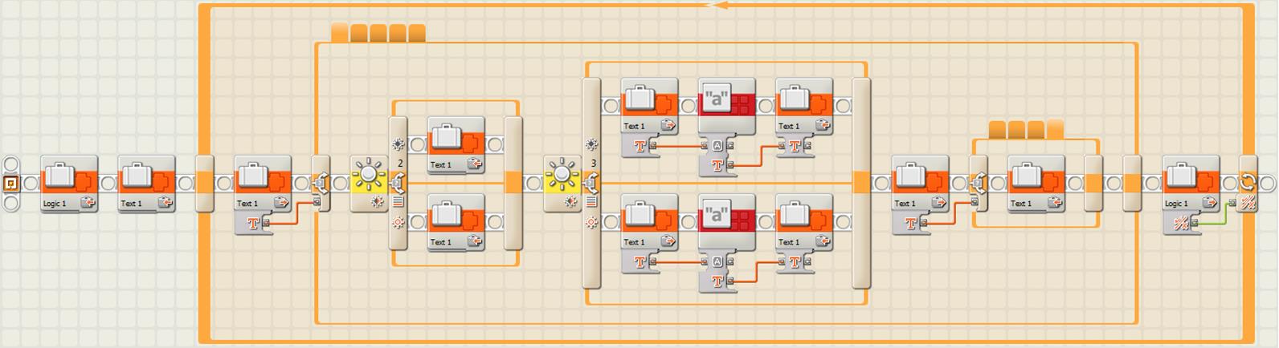Select Text 1 block in switch 2 lower branch
The height and width of the screenshot is (348, 1279).
pyautogui.click(x=456, y=221)
